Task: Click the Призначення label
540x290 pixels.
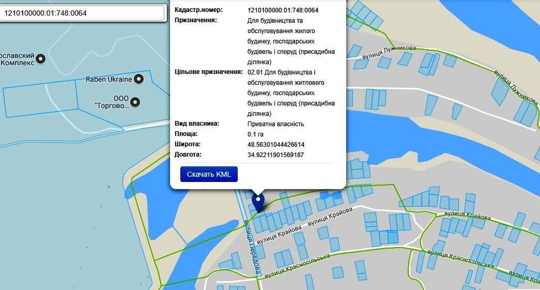Action: click(196, 20)
